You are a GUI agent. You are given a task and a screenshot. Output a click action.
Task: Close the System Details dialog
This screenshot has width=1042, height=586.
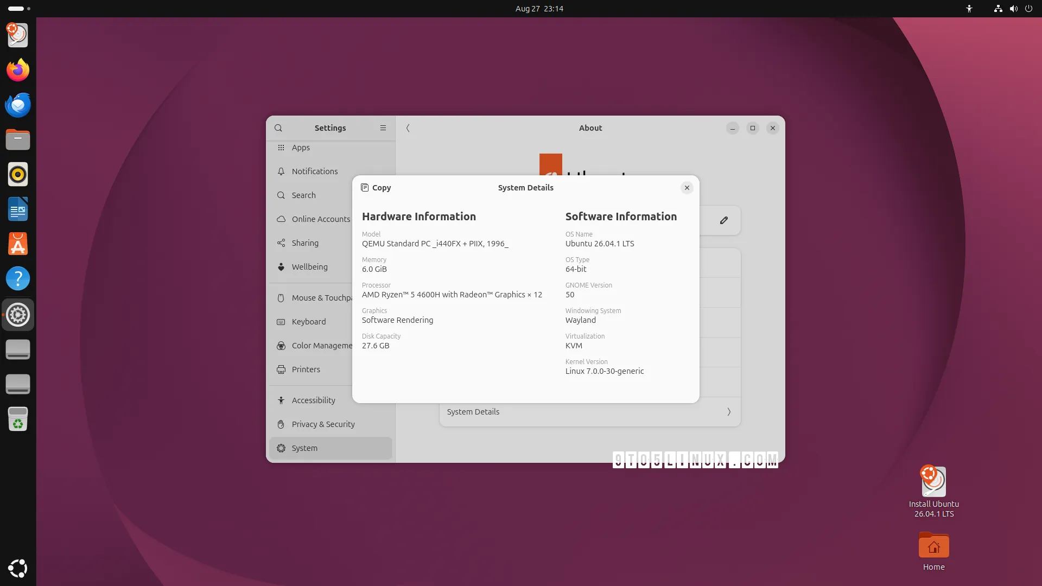point(687,188)
